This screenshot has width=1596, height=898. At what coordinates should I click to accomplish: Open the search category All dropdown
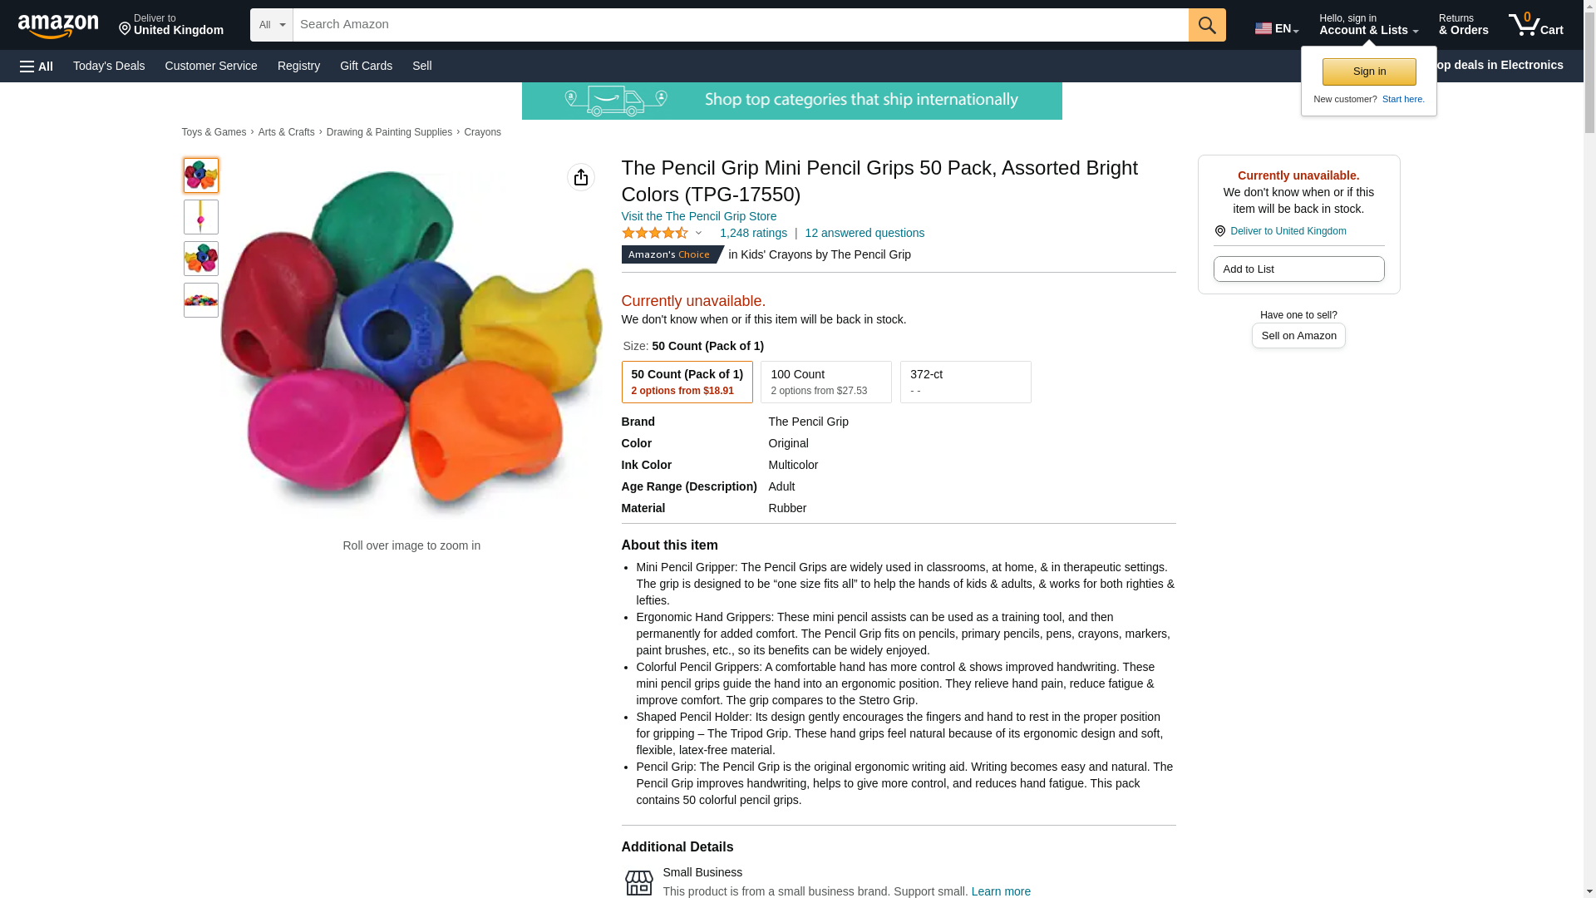[x=272, y=25]
